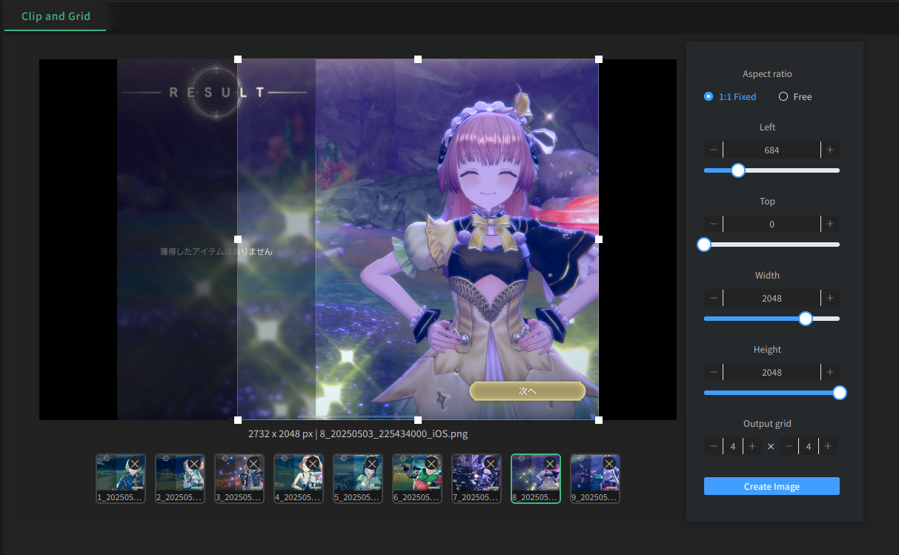The image size is (899, 555).
Task: Remove image 2_202505 using its X icon
Action: click(193, 464)
